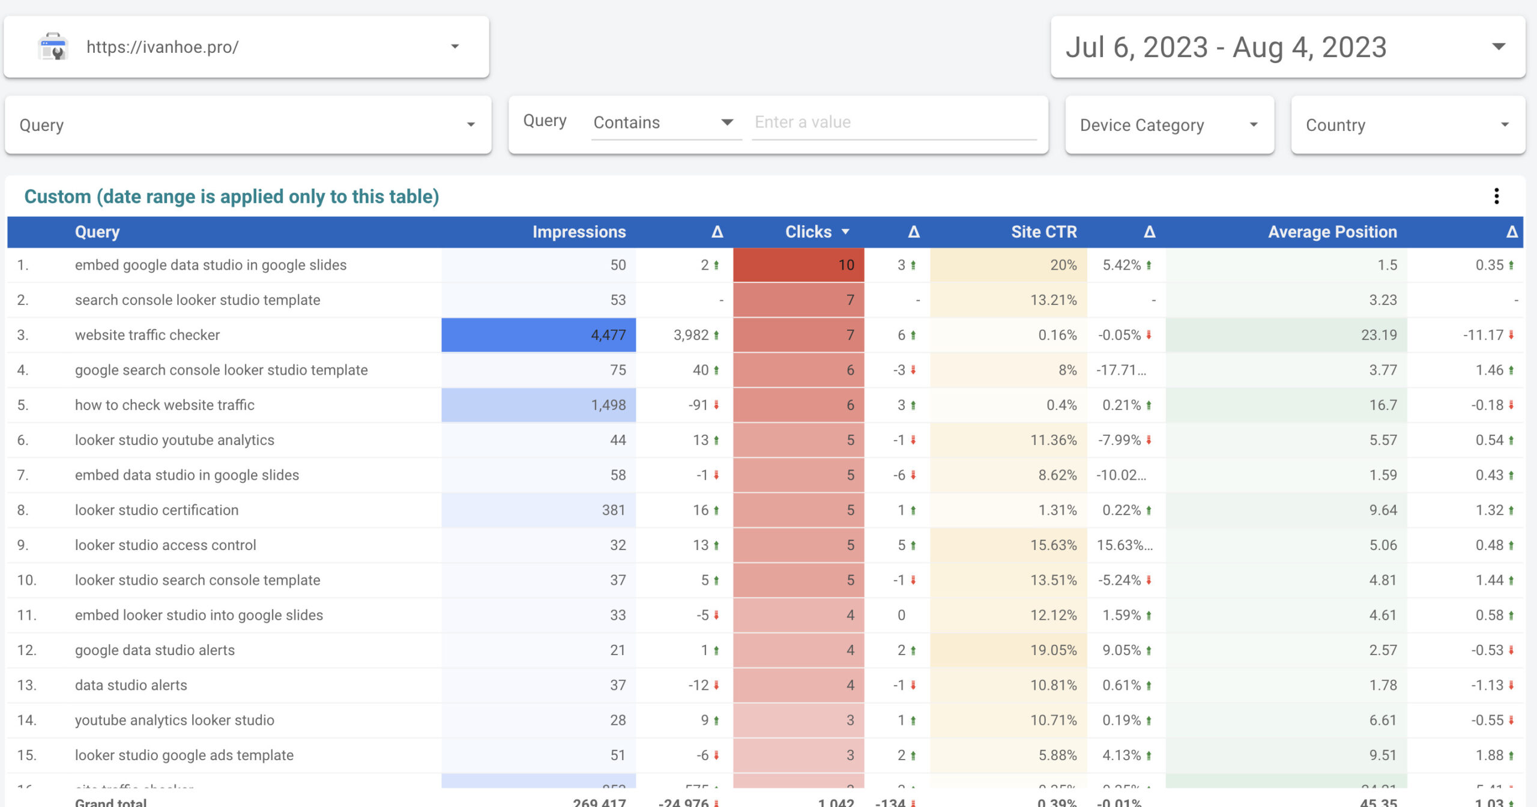Click the delta icon after Site CTR
This screenshot has width=1537, height=807.
pyautogui.click(x=1149, y=232)
